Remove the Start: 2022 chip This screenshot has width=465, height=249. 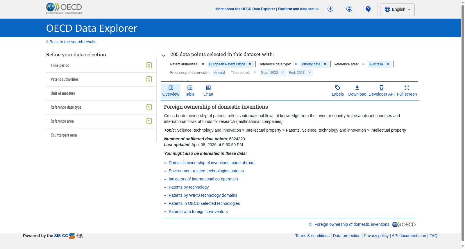click(283, 73)
